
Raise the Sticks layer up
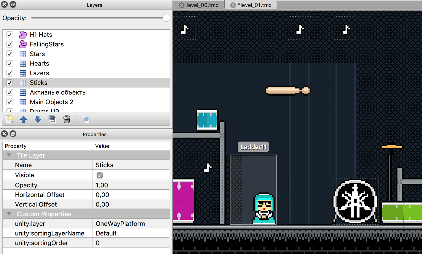coord(23,119)
